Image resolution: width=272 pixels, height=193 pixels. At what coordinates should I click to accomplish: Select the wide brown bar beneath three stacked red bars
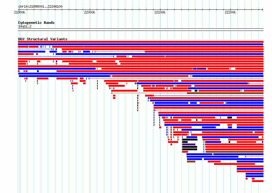tap(234, 152)
